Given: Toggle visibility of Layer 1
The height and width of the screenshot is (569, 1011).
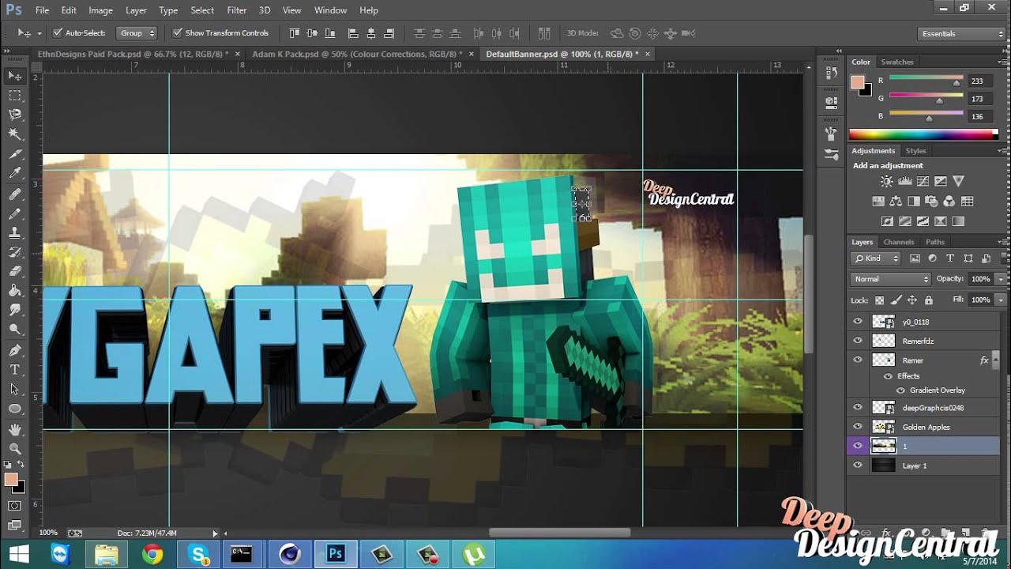Looking at the screenshot, I should pyautogui.click(x=858, y=465).
